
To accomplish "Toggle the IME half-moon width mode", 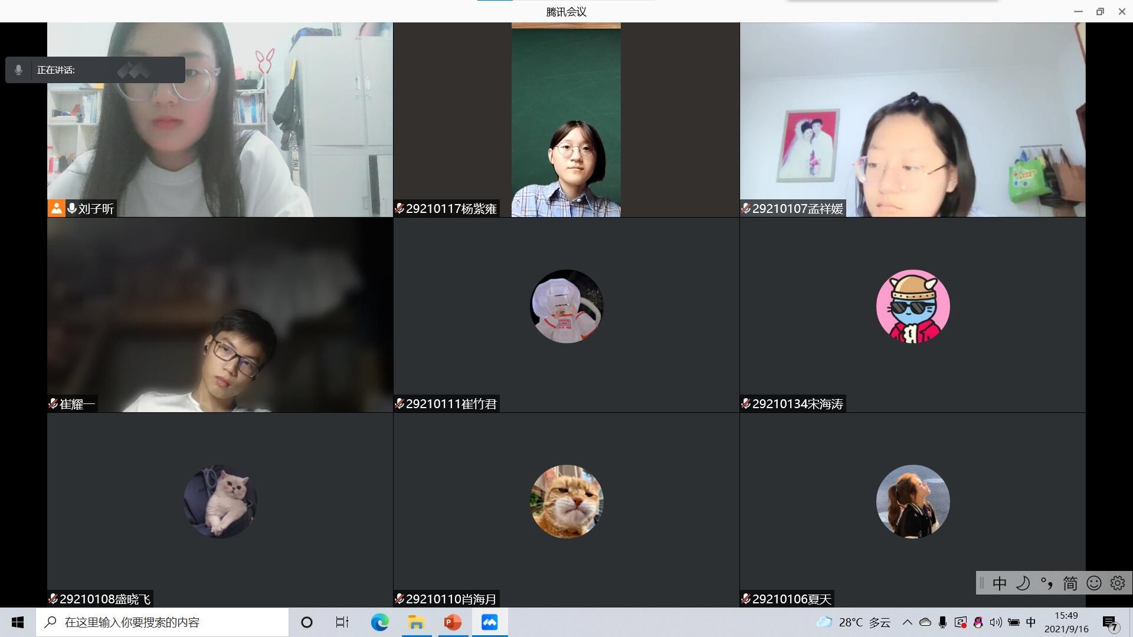I will tap(1023, 583).
